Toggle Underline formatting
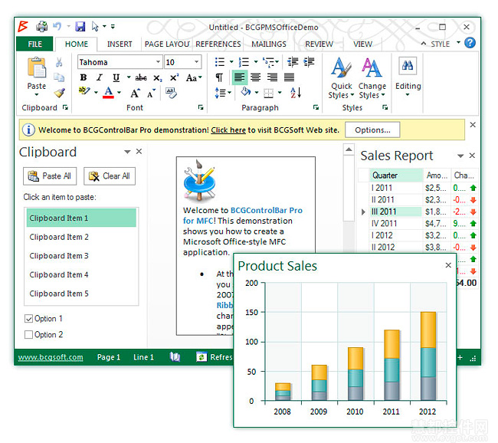 [116, 77]
